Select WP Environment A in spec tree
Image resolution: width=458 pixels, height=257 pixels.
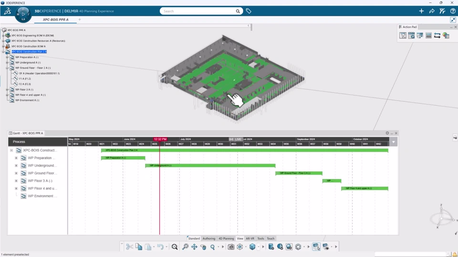click(x=27, y=100)
